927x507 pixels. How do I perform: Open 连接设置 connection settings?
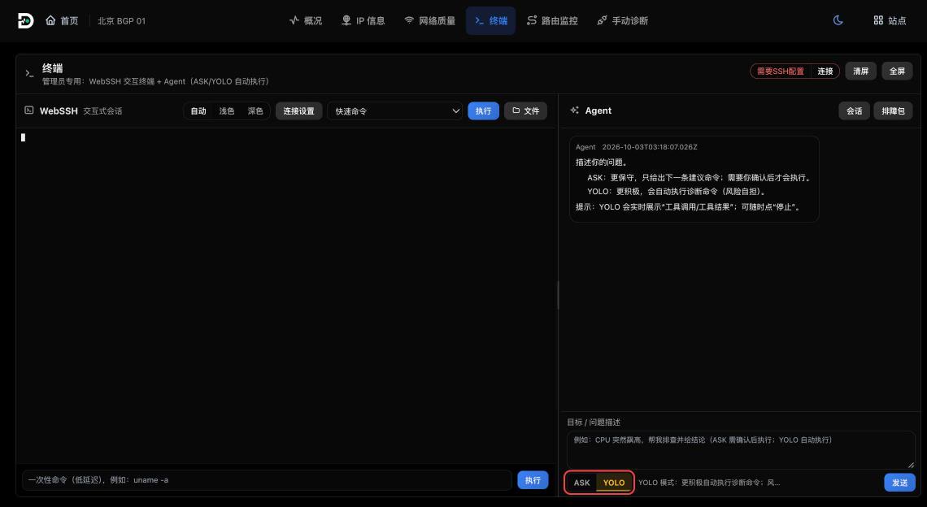click(298, 111)
